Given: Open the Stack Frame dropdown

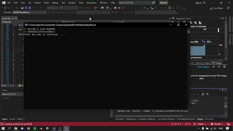Looking at the screenshot, I should coord(155,12).
